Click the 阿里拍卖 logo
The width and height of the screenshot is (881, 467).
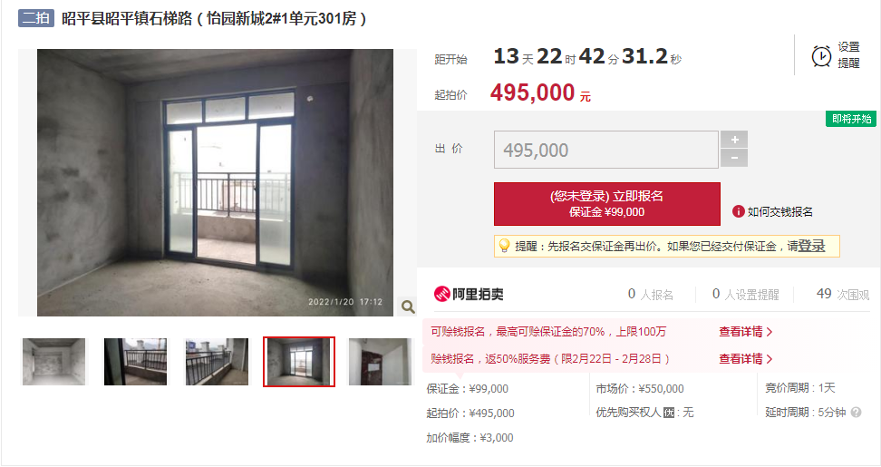click(x=469, y=294)
